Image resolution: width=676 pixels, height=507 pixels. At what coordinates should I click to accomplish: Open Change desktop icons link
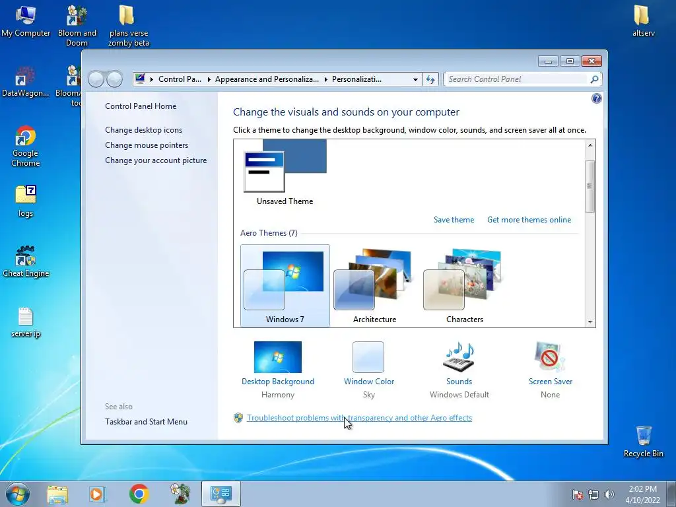tap(143, 130)
